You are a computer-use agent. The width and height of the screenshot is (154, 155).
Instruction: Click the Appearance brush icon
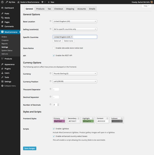[2, 64]
